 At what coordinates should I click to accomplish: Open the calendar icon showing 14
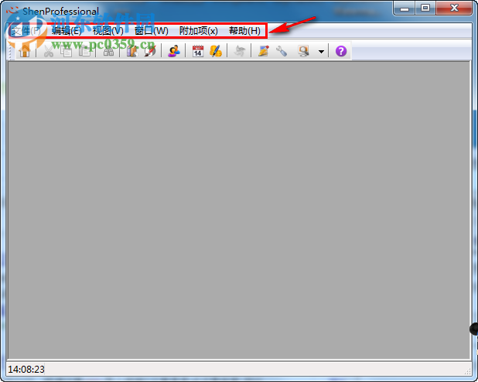pos(198,51)
